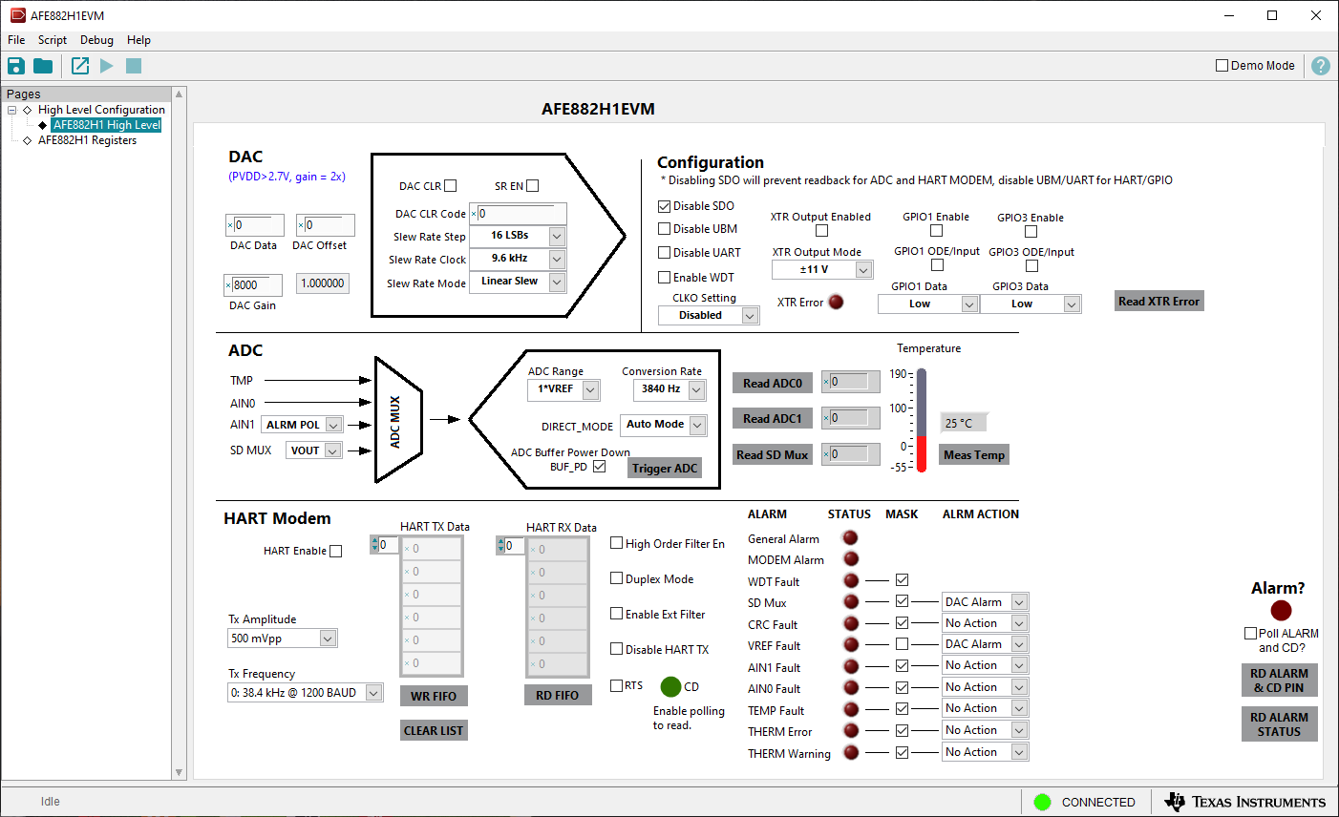Click THERM Warning status LED
The image size is (1339, 817).
coord(850,752)
